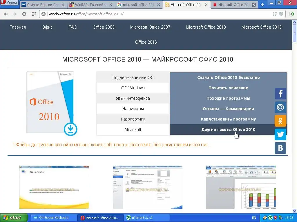The height and width of the screenshot is (222, 297).
Task: Click the vertical scrollbar thumb
Action: tap(295, 33)
